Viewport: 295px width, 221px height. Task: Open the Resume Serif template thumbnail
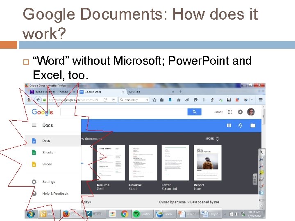[x=111, y=163]
